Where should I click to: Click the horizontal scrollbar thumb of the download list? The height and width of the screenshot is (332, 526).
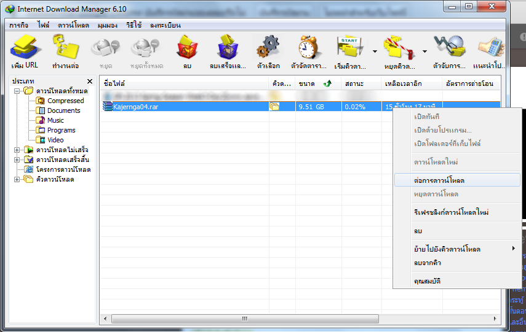245,318
